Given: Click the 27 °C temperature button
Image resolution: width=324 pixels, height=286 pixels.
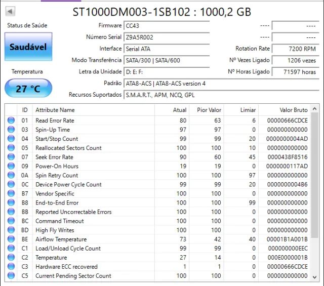Looking at the screenshot, I should coord(28,88).
